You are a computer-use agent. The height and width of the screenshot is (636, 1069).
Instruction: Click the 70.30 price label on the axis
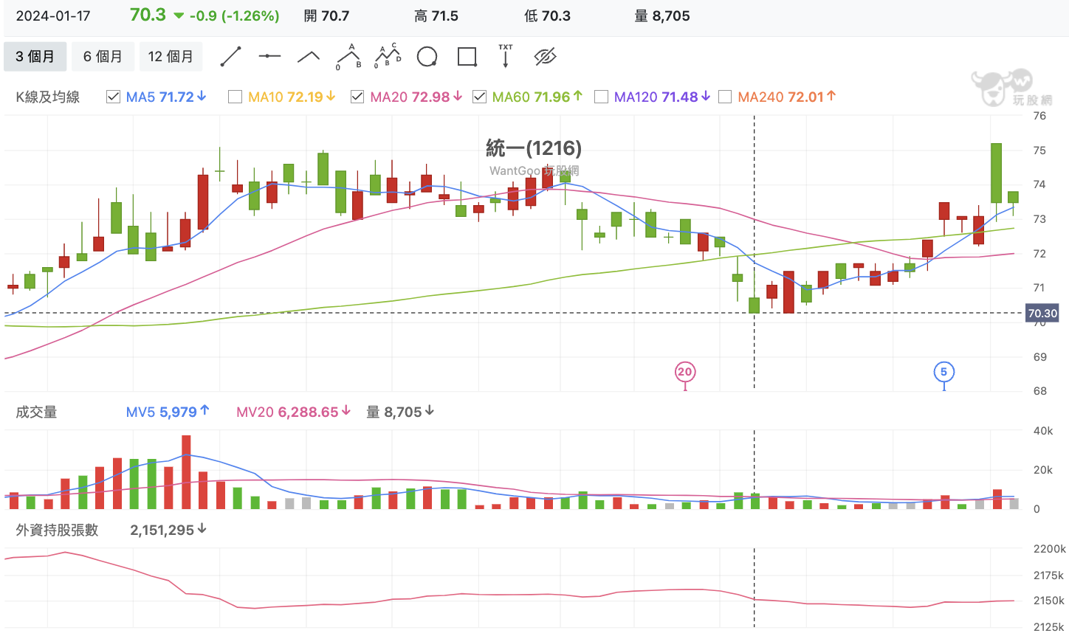coord(1042,314)
